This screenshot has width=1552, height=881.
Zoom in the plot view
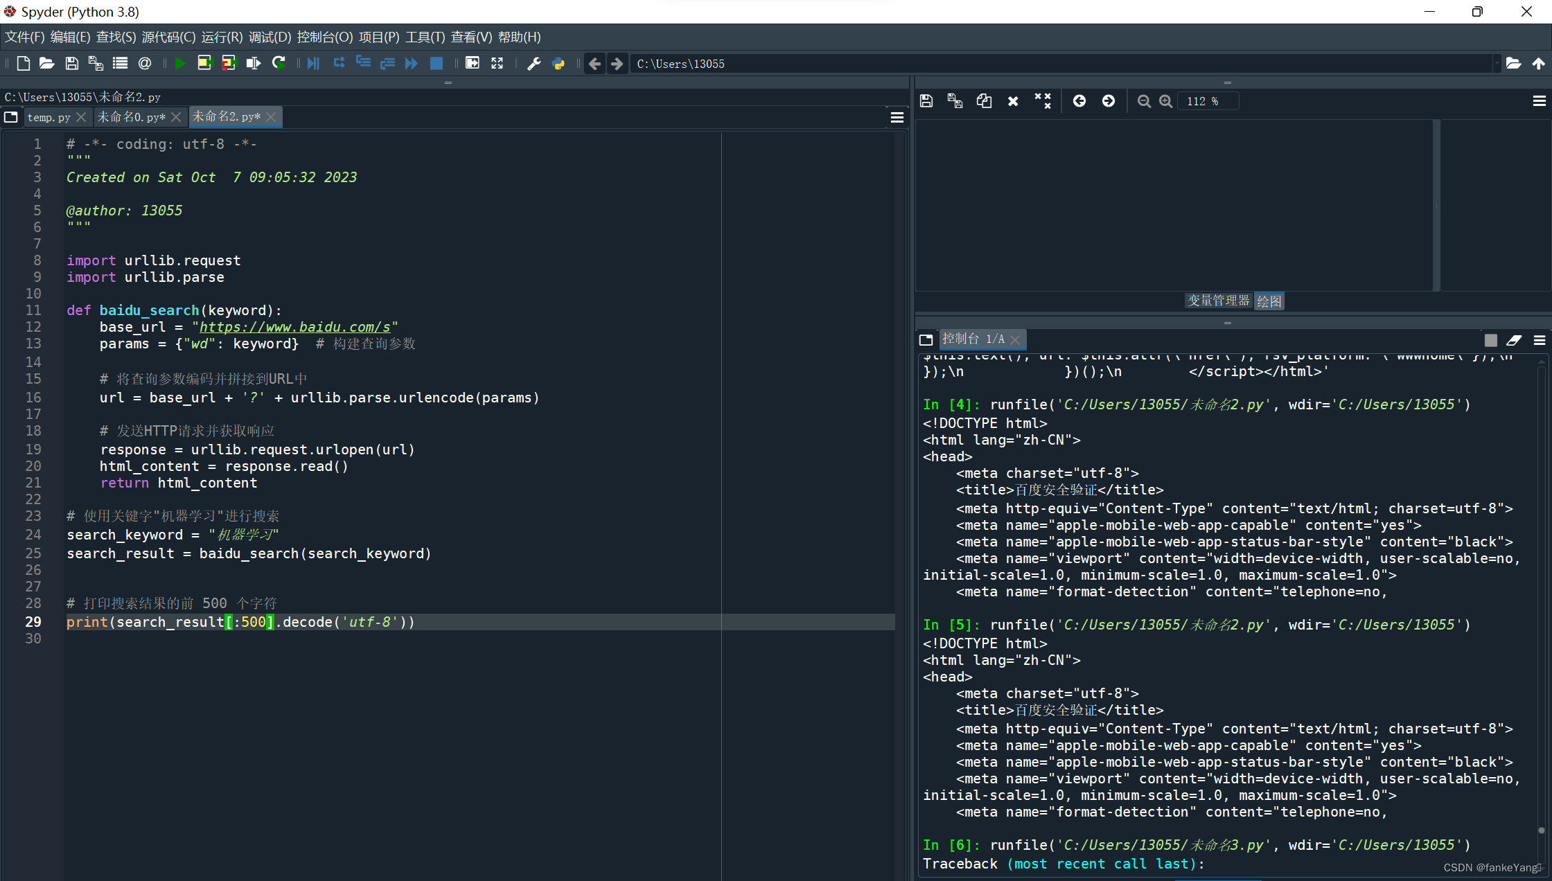pyautogui.click(x=1166, y=101)
